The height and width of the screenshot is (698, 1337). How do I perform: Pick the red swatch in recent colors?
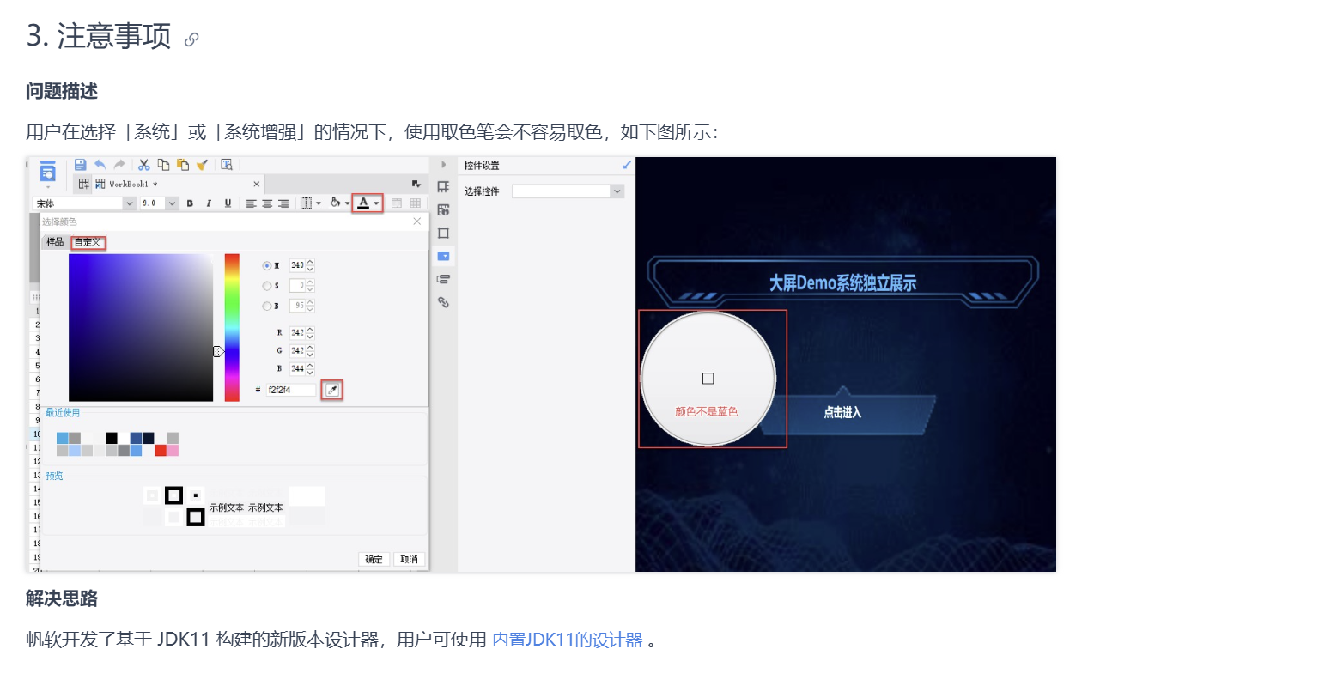click(x=161, y=451)
